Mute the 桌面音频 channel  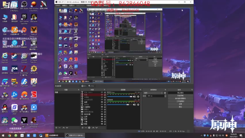click(x=134, y=105)
